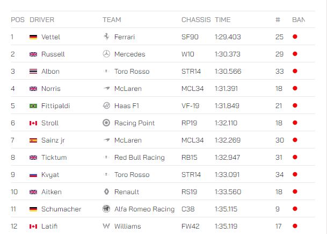Click the red dot in Latifi's row
The height and width of the screenshot is (234, 327).
pos(295,226)
